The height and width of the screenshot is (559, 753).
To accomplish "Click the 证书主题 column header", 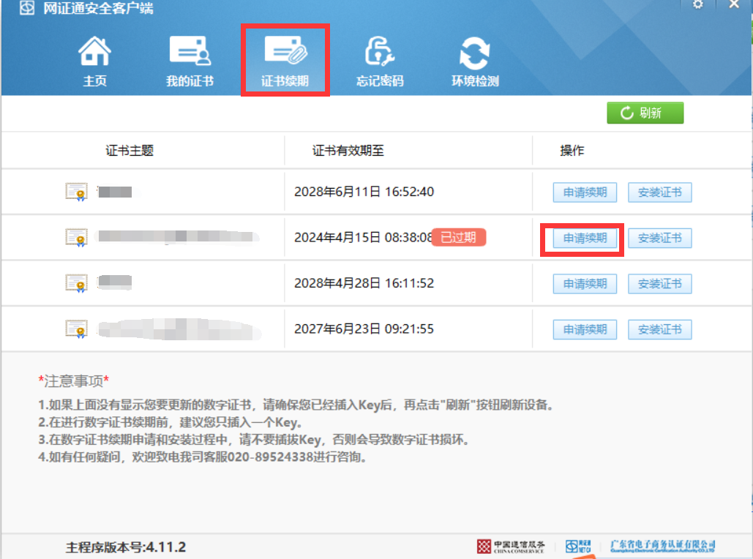I will click(130, 151).
